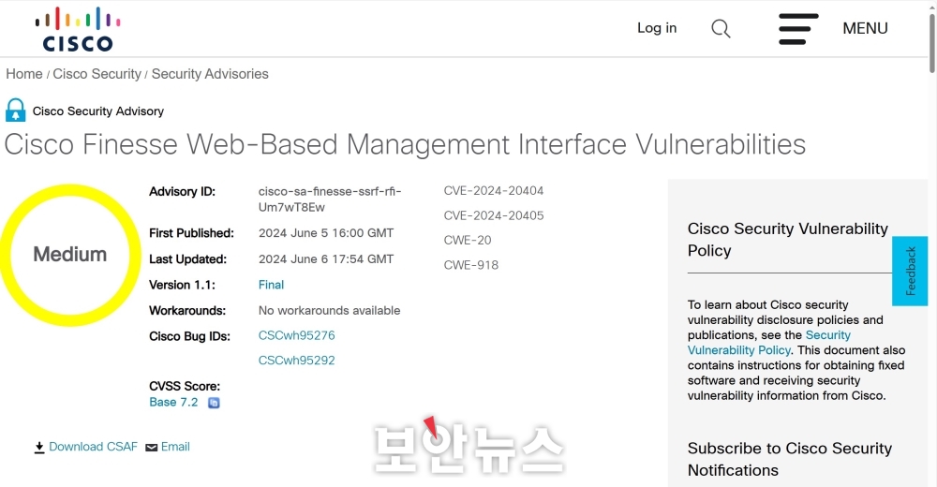
Task: Select the advisory ID cisco-sa-finesse-ssrf-rfi text
Action: coord(330,199)
